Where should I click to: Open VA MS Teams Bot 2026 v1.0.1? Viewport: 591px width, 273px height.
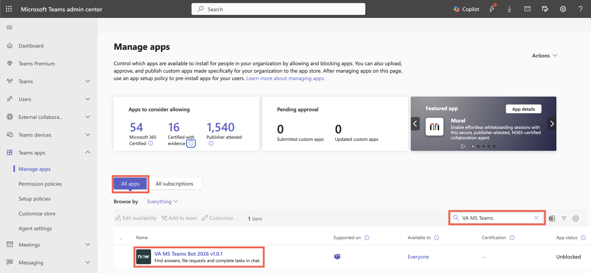point(188,254)
